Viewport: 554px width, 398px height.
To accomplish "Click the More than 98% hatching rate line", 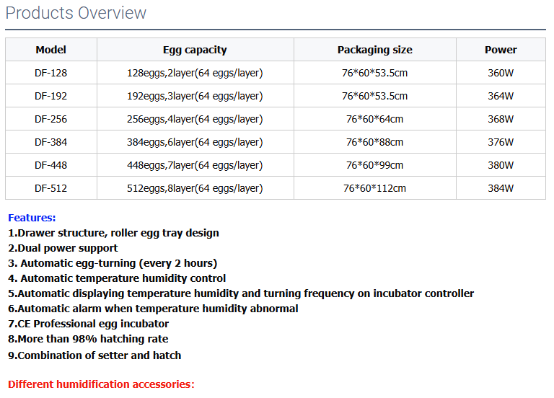I will [88, 339].
